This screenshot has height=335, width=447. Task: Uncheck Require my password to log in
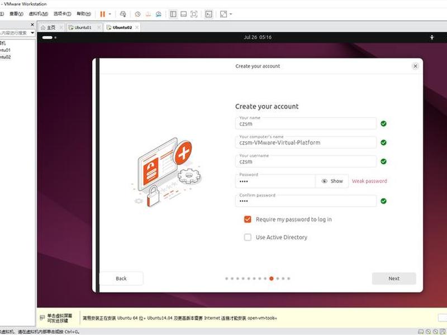tap(248, 219)
